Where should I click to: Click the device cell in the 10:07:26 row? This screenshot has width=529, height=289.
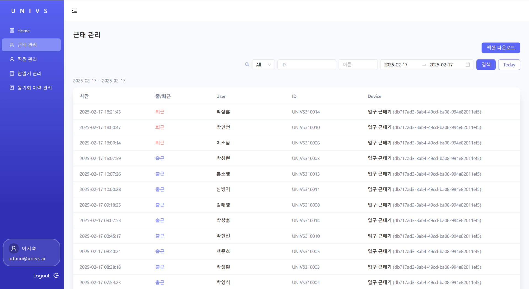[424, 174]
